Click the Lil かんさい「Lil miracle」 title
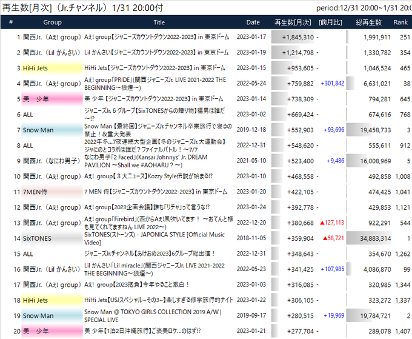The width and height of the screenshot is (412, 339). [154, 270]
